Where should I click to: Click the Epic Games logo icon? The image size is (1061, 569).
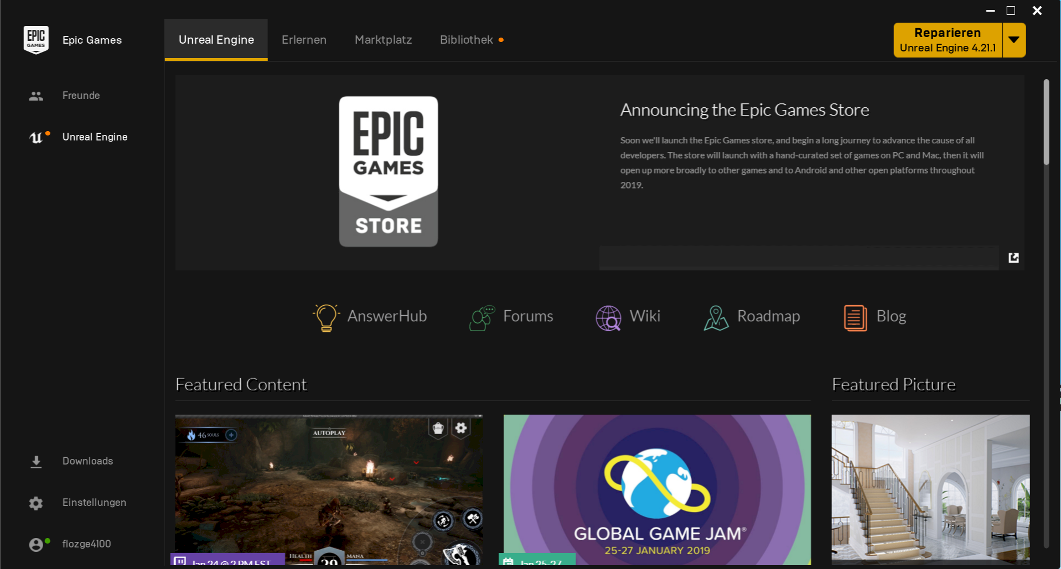(36, 40)
